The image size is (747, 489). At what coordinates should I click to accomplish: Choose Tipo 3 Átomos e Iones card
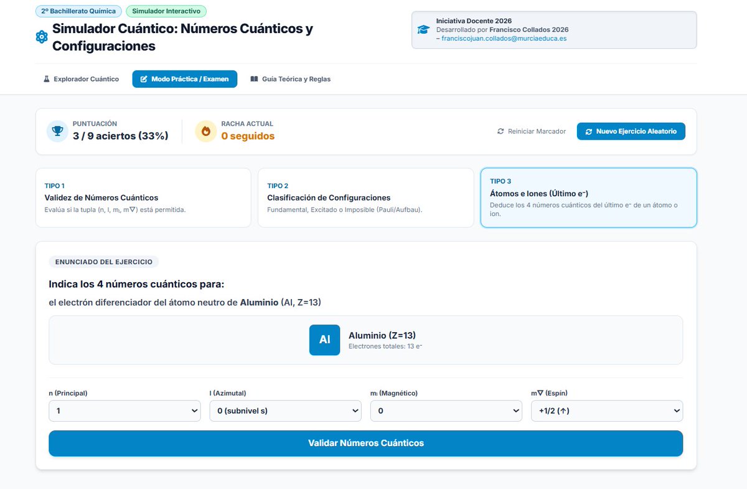[589, 197]
